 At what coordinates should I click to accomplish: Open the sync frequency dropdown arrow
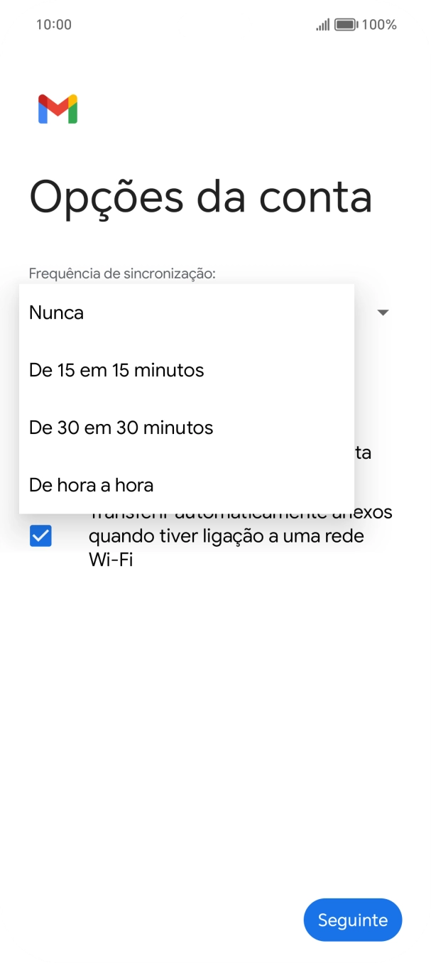point(382,312)
